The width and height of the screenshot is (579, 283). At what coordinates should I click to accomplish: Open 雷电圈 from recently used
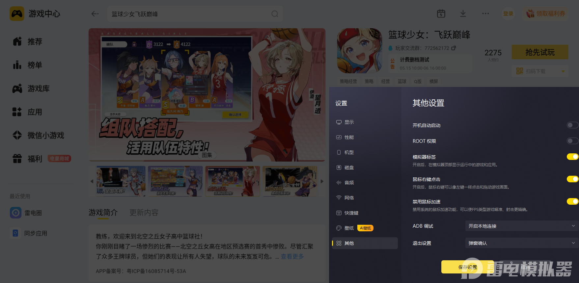(26, 213)
